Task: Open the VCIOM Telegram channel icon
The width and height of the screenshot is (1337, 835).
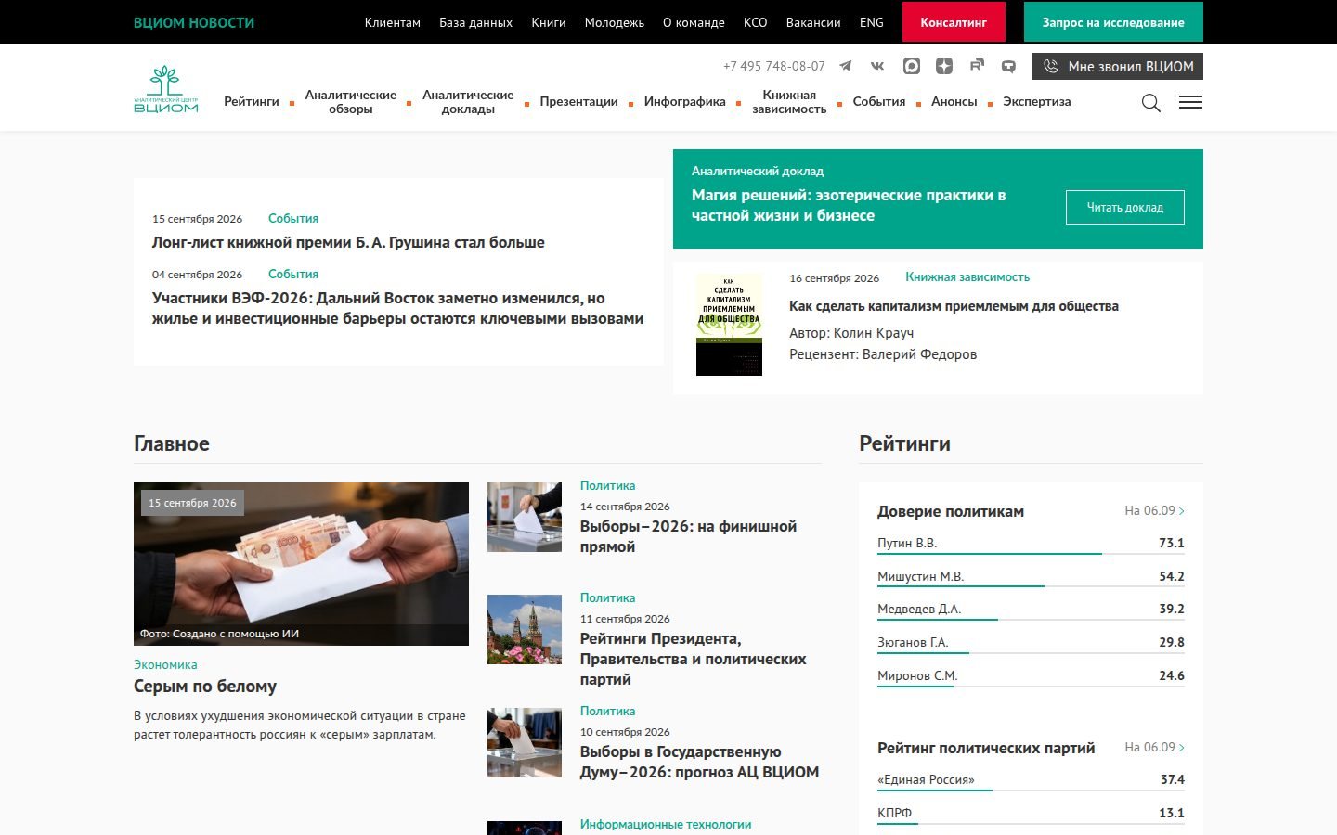Action: pos(845,66)
